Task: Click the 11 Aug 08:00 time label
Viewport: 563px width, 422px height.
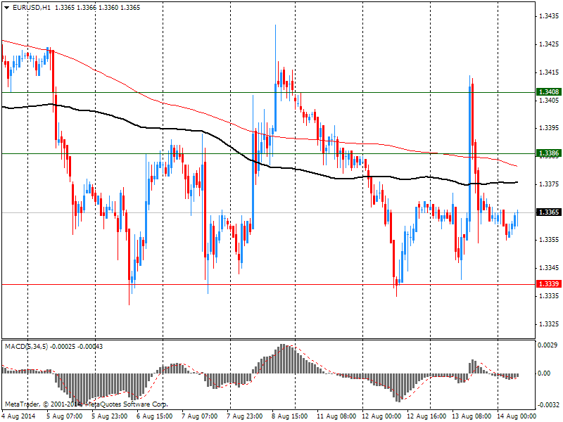Action: click(x=336, y=416)
